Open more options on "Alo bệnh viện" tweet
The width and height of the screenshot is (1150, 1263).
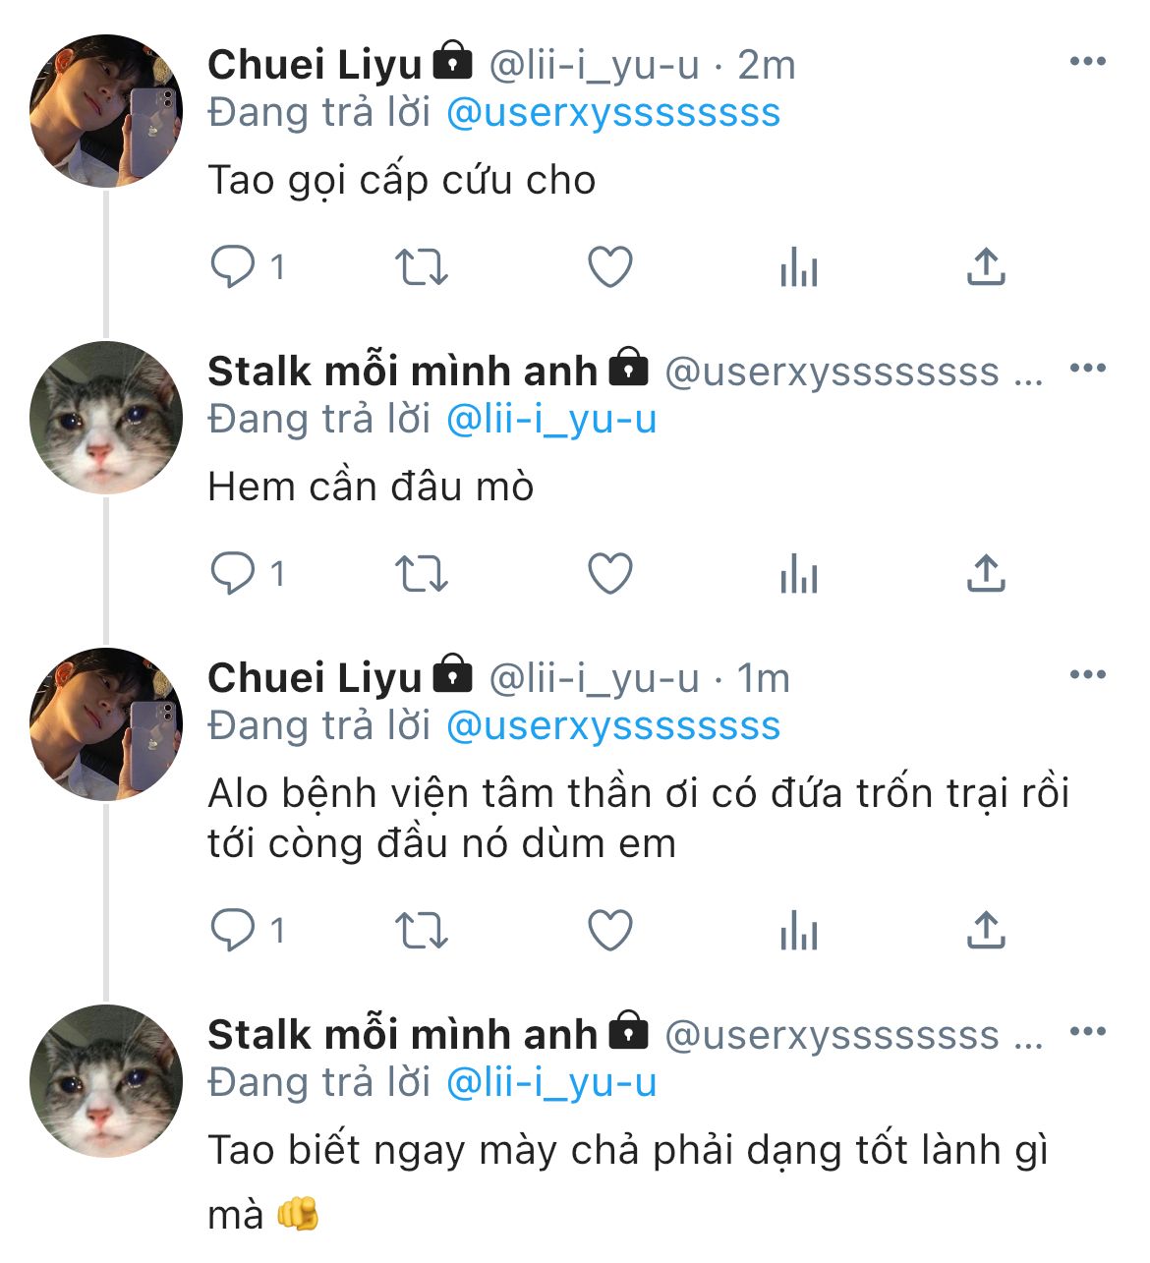click(x=1087, y=675)
